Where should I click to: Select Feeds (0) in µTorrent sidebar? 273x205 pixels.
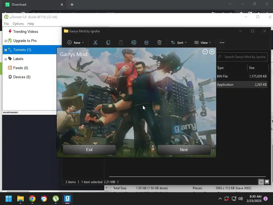tap(21, 68)
